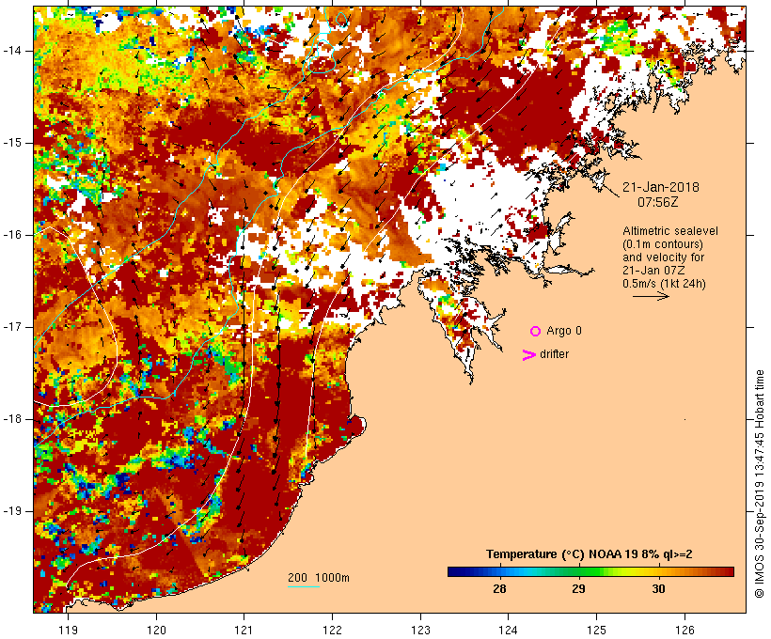Click the longitude label 123
This screenshot has height=639, width=771.
[x=420, y=630]
